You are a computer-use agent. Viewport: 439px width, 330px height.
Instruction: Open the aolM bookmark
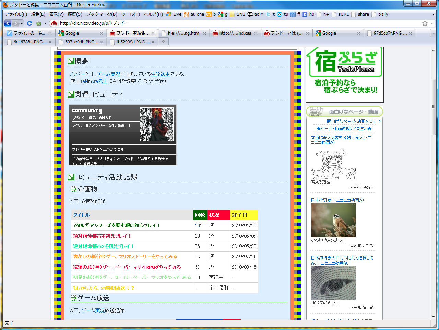(x=256, y=14)
